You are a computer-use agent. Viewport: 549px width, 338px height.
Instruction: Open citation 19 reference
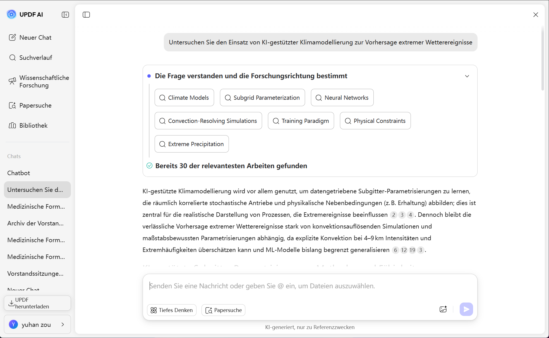[412, 250]
